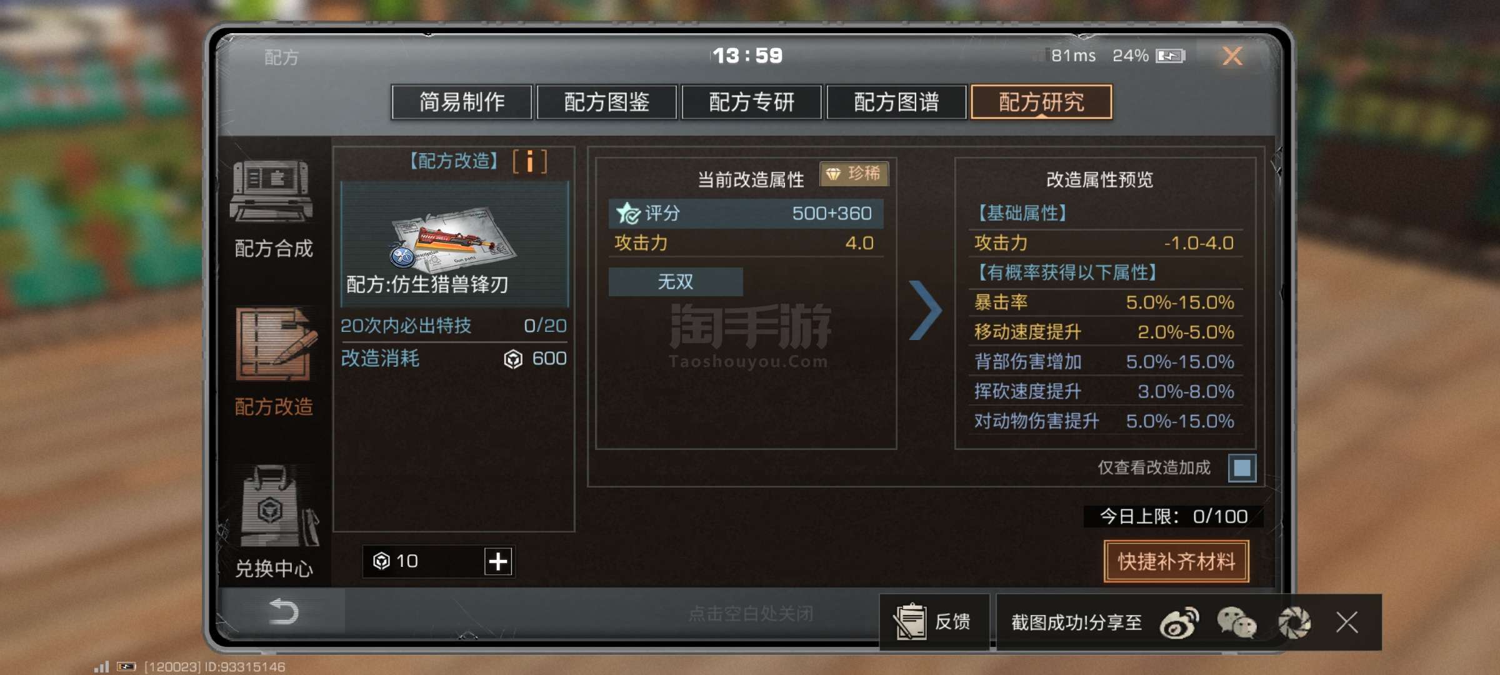The image size is (1500, 675).
Task: Click the back arrow icon at bottom left
Action: coord(283,611)
